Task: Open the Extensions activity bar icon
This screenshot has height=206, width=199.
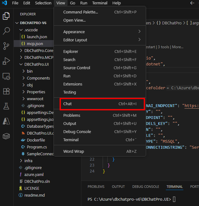Action: click(x=6, y=91)
